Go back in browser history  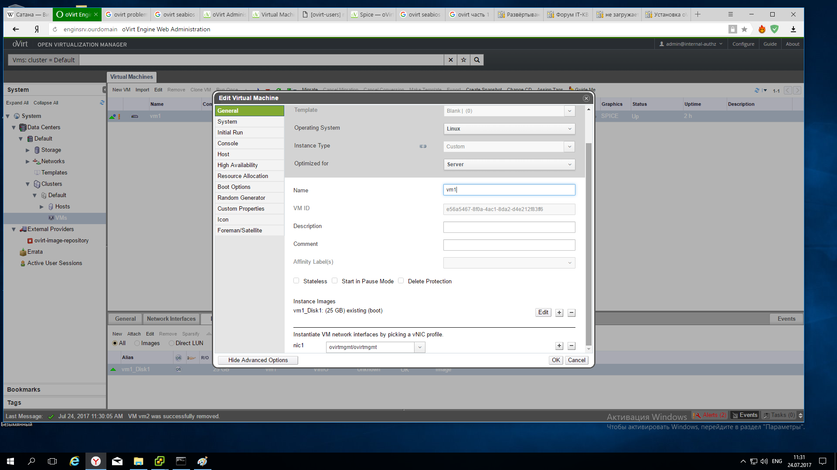(x=16, y=29)
